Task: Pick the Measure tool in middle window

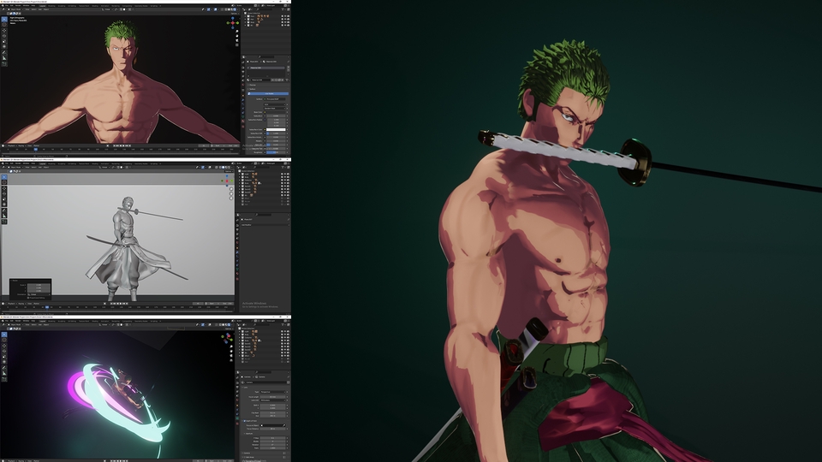Action: (4, 216)
